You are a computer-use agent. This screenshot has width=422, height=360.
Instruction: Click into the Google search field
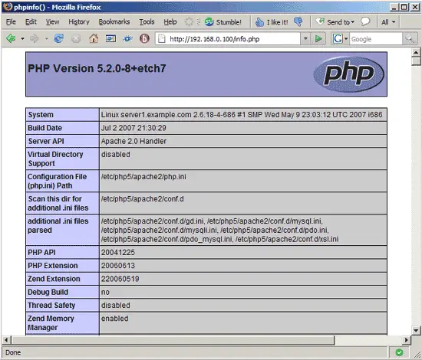point(376,39)
